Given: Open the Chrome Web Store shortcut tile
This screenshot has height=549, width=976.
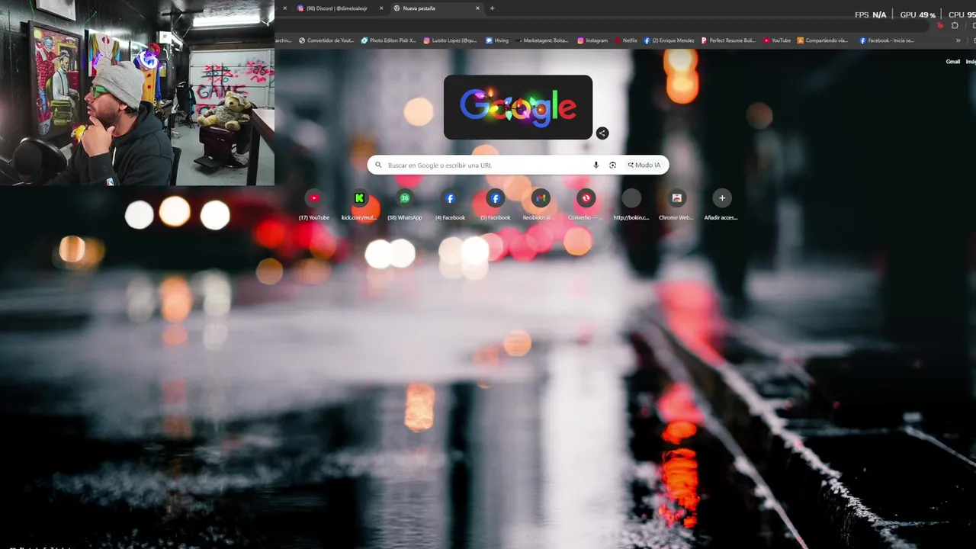Looking at the screenshot, I should click(676, 205).
